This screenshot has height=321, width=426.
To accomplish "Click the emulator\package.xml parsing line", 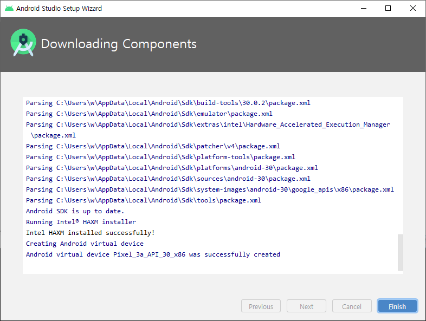I will (149, 114).
